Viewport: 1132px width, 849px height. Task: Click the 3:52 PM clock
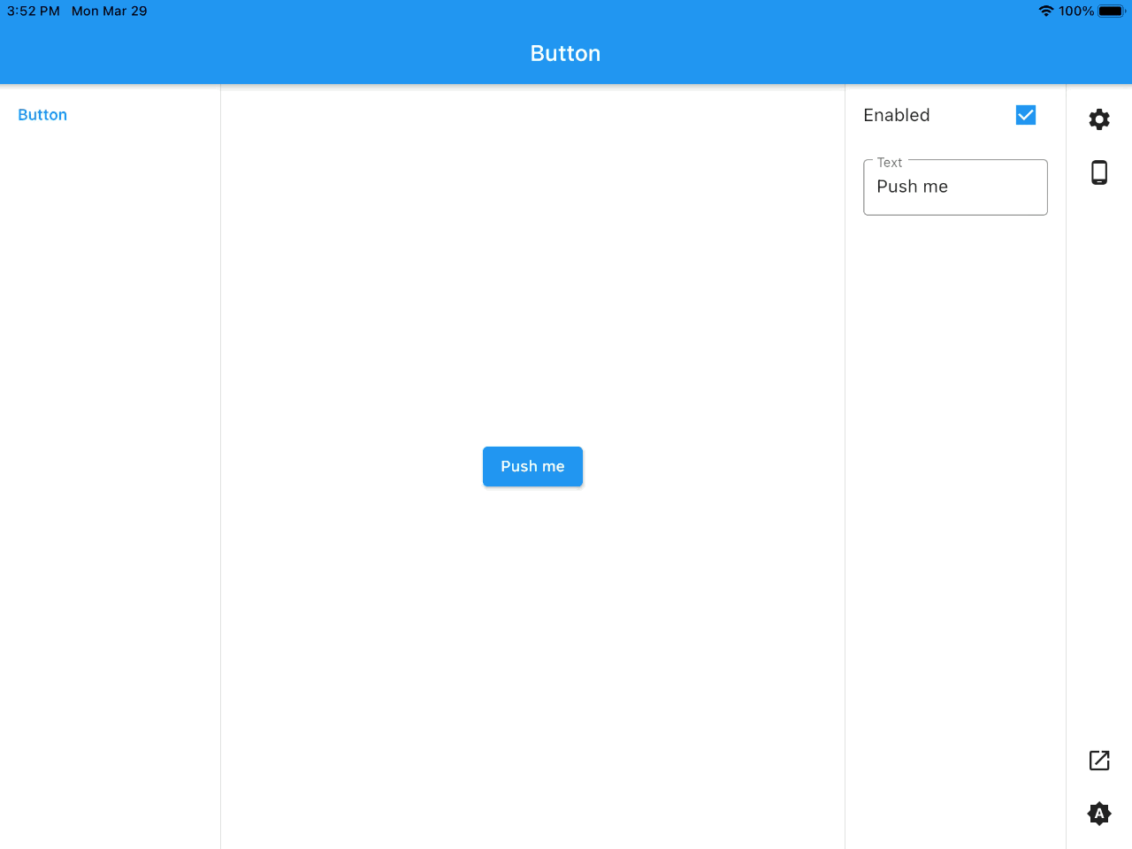pos(34,11)
